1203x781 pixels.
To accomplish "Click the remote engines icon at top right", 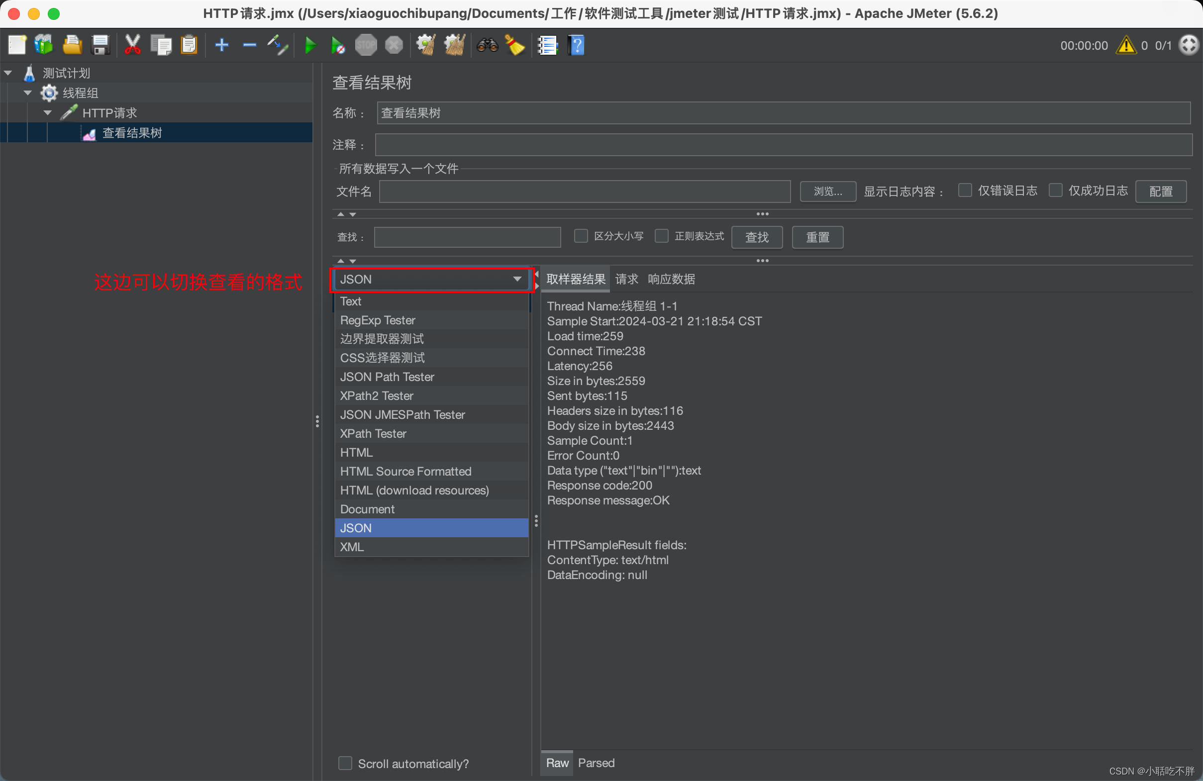I will click(x=1189, y=45).
